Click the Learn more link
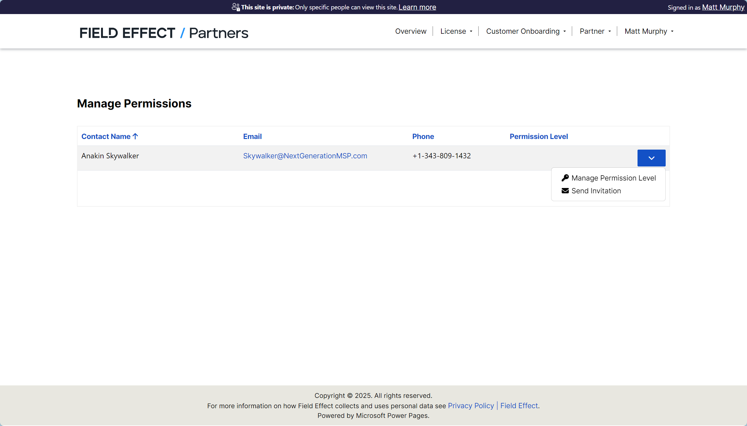747x426 pixels. coord(417,7)
